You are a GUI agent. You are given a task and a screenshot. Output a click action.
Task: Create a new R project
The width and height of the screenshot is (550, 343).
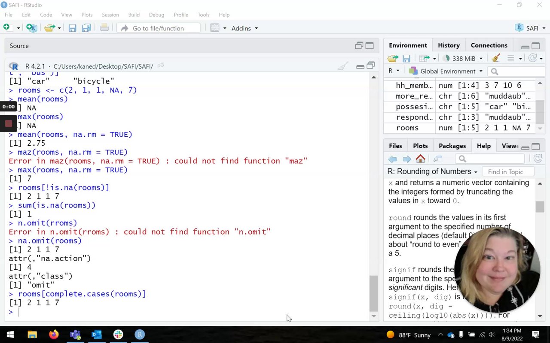tap(31, 28)
